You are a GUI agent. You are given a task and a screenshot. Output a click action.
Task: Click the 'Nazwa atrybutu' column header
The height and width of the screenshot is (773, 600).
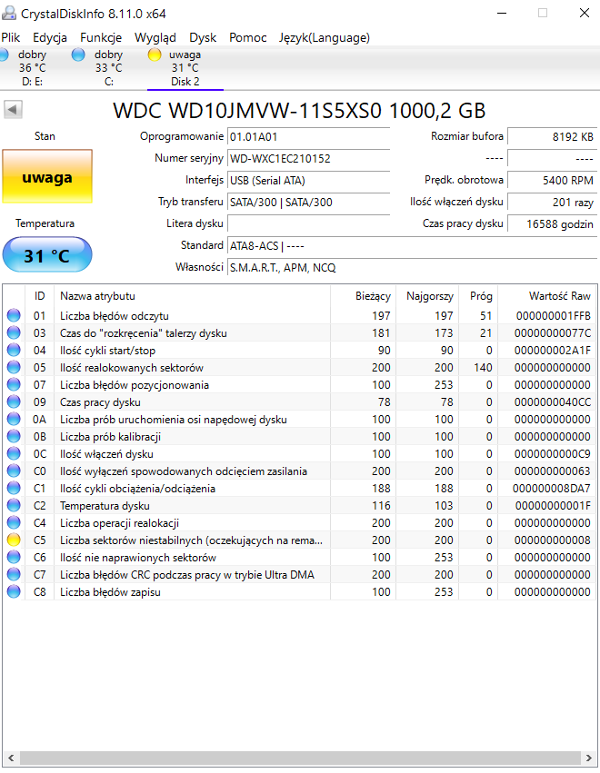click(x=192, y=296)
